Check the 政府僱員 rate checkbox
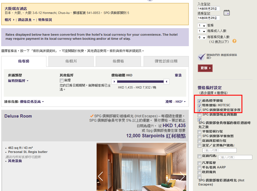 pyautogui.click(x=199, y=172)
